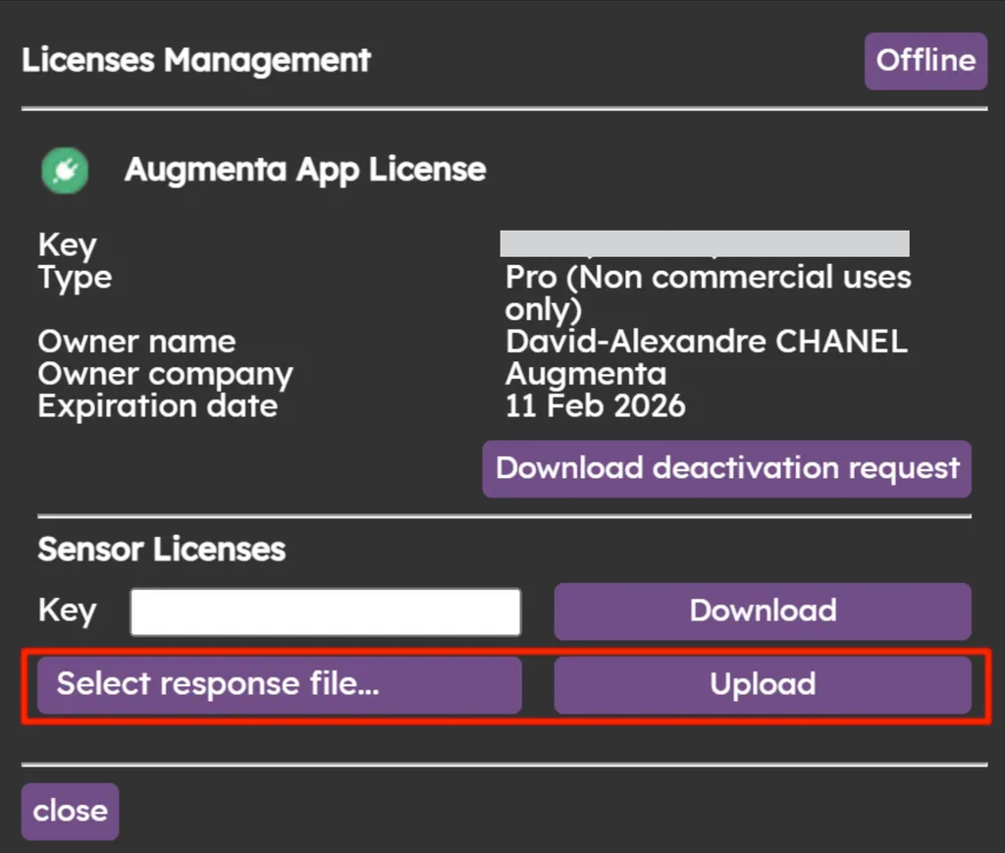1005x853 pixels.
Task: Click the green plug license status icon
Action: 65,171
